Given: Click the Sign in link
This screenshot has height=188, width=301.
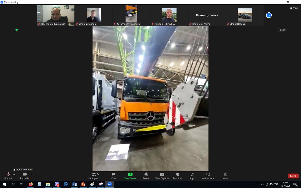Looking at the screenshot, I should click(x=281, y=30).
